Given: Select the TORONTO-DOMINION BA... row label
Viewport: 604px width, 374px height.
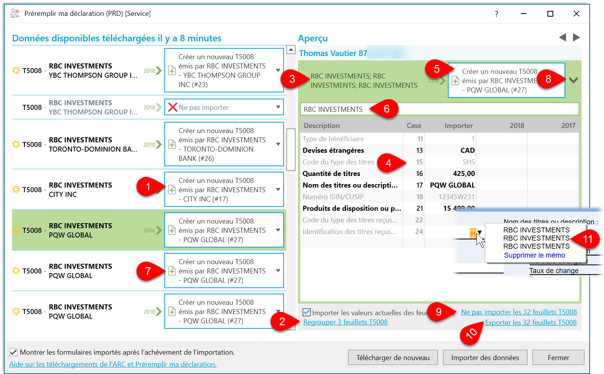Looking at the screenshot, I should [93, 149].
